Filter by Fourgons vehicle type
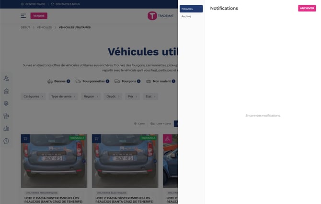Viewport: 321px width, 204px height. tap(127, 82)
